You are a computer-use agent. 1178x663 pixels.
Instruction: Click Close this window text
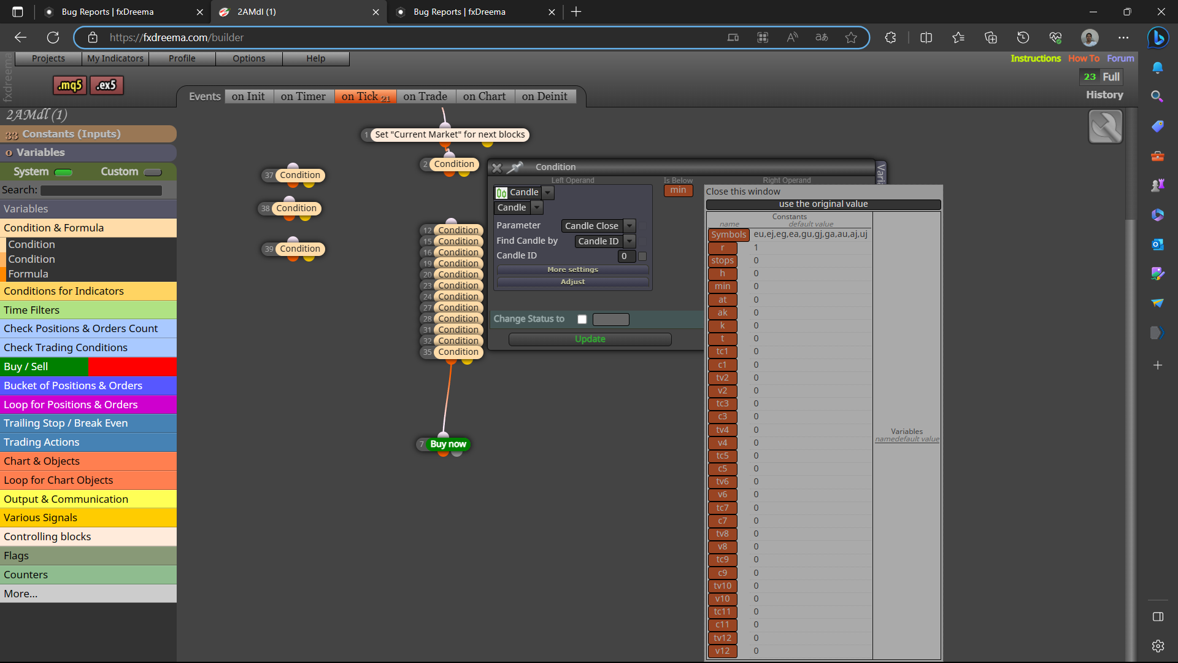click(x=743, y=192)
